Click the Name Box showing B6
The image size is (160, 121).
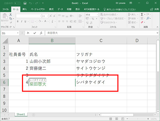click(x=10, y=33)
